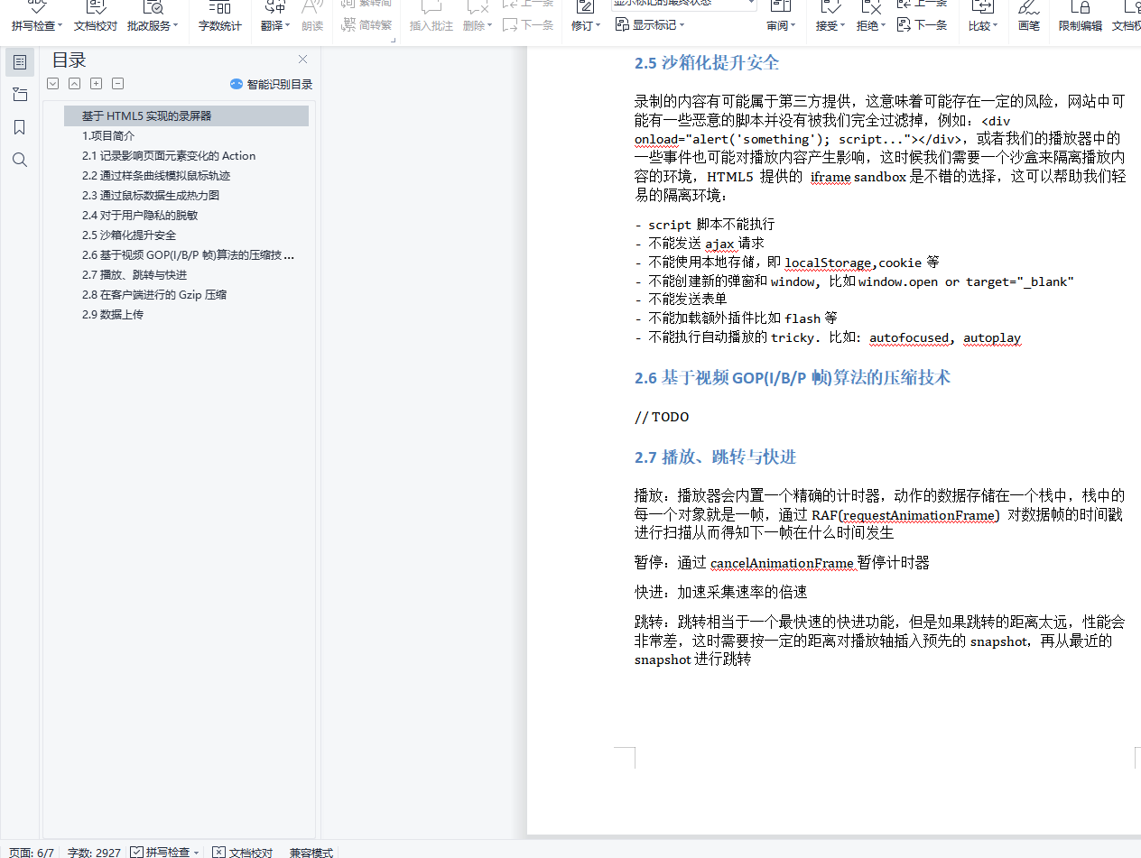
Task: Go to 下一条 next comment
Action: 528,25
